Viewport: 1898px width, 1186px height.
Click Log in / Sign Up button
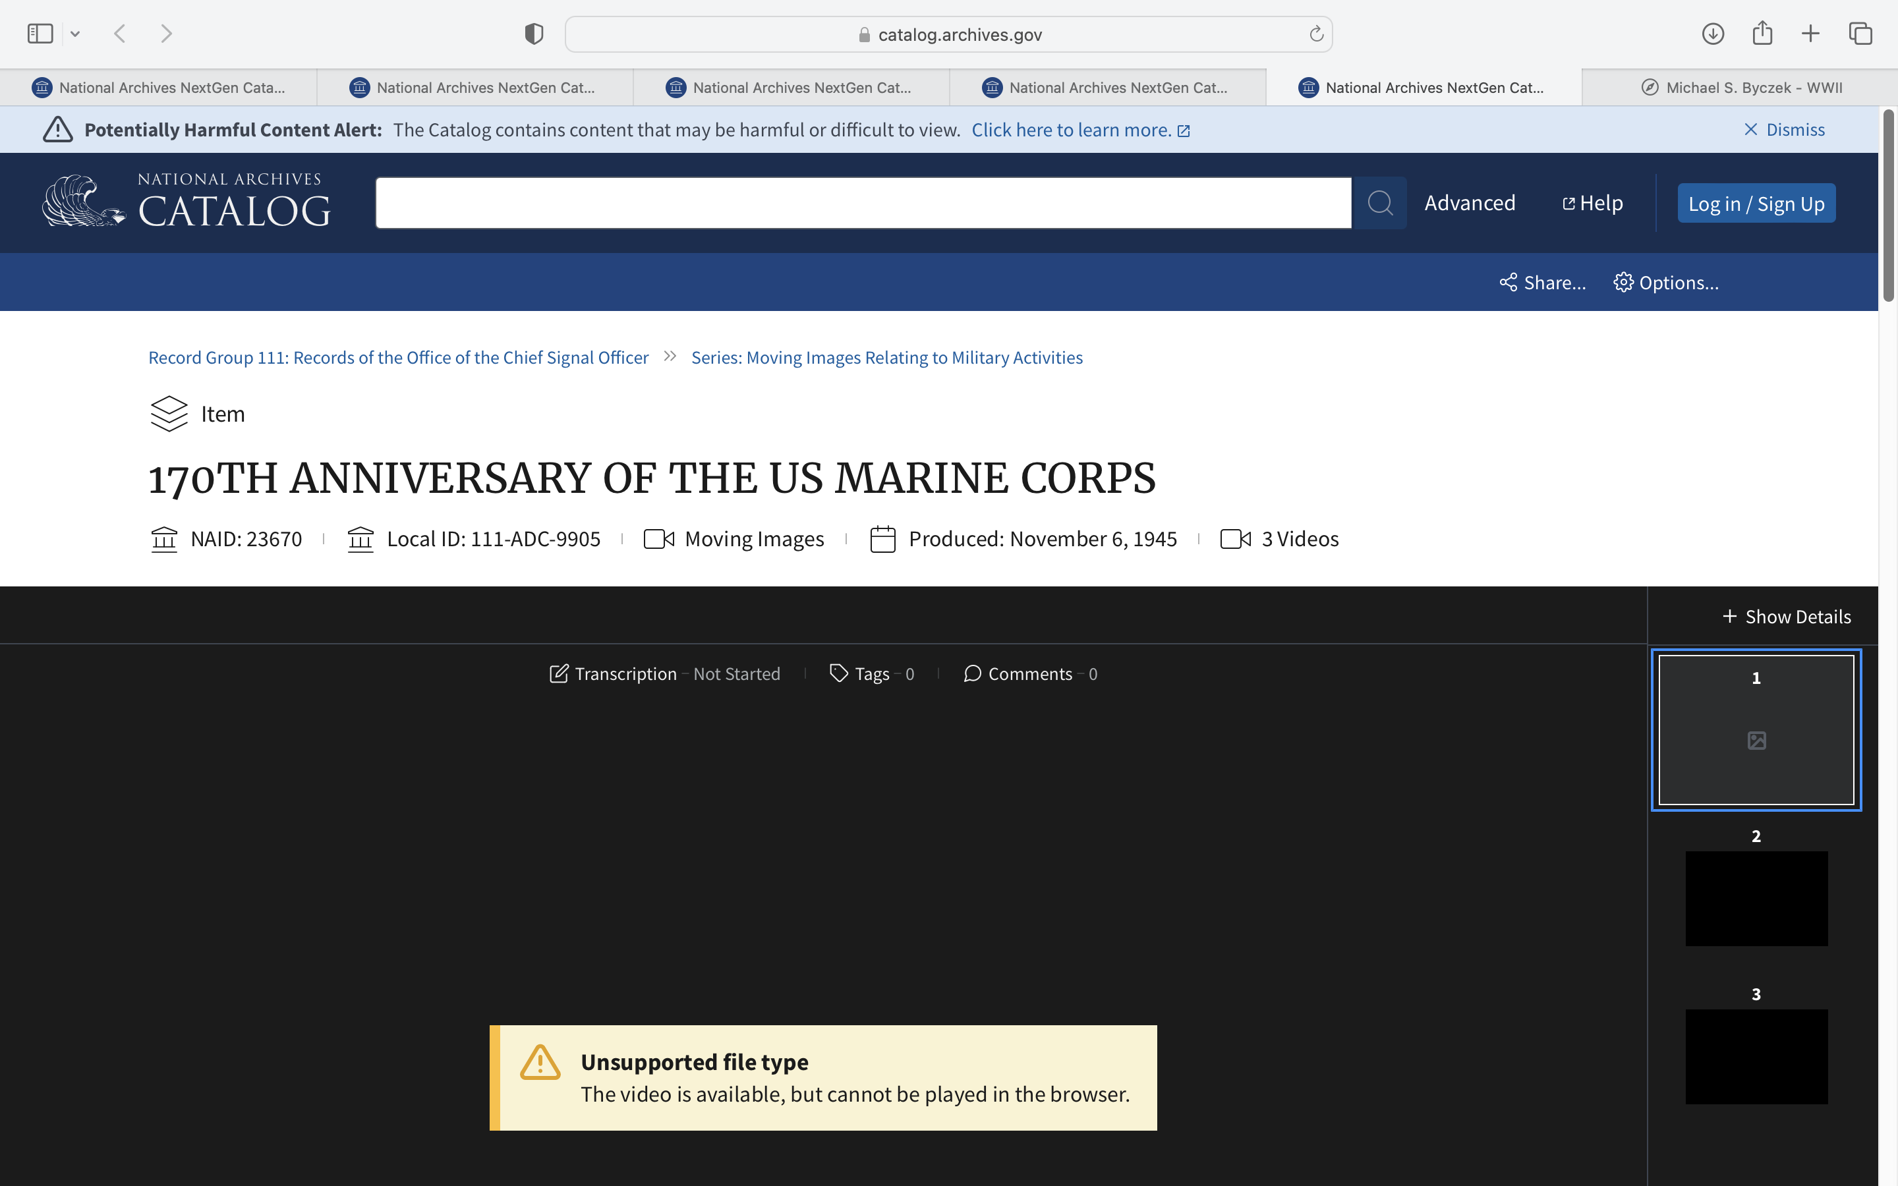[1756, 204]
